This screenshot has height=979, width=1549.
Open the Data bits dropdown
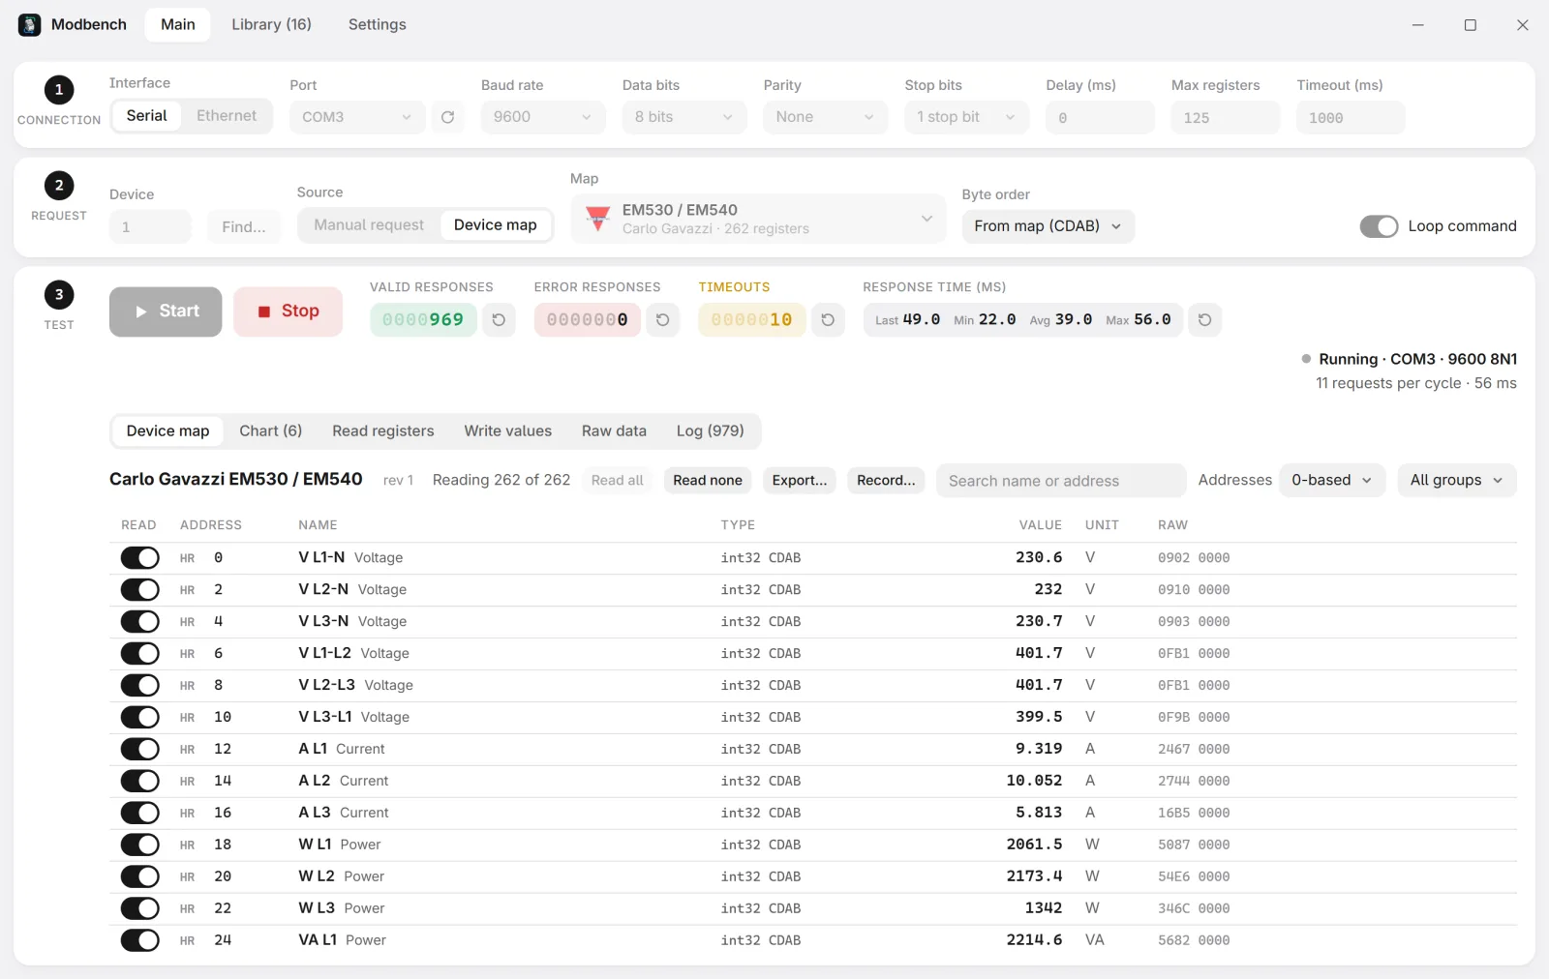click(x=684, y=117)
